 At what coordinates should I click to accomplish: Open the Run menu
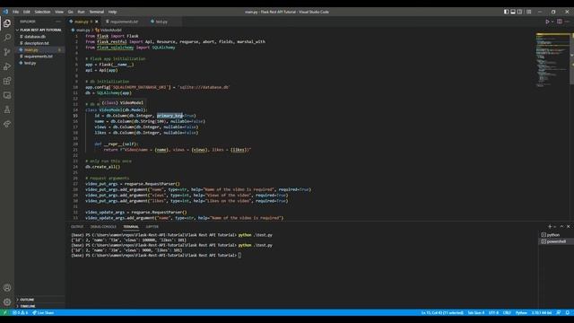pyautogui.click(x=81, y=12)
